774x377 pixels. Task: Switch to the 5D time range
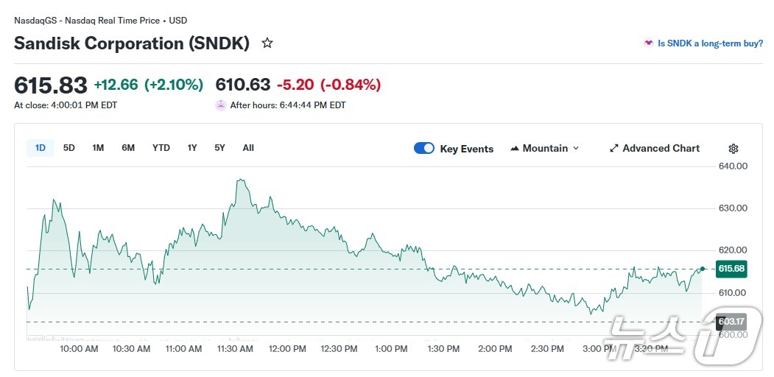pos(69,148)
